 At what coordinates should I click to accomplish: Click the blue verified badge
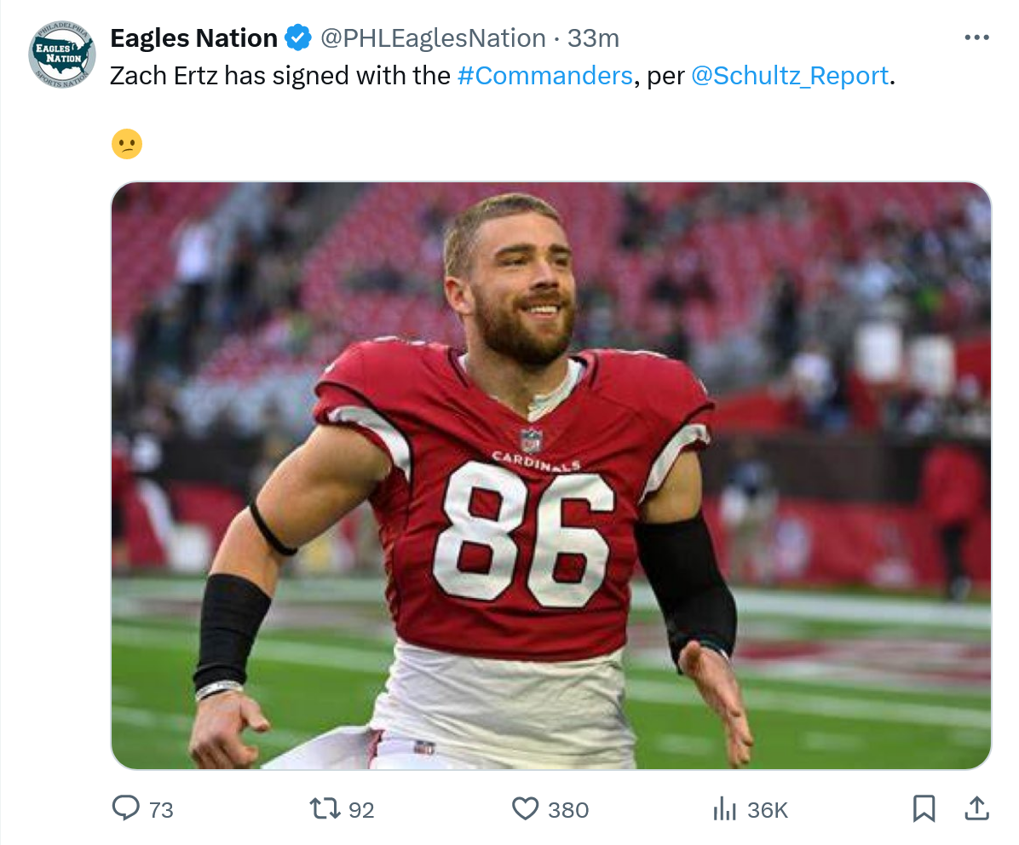point(299,37)
